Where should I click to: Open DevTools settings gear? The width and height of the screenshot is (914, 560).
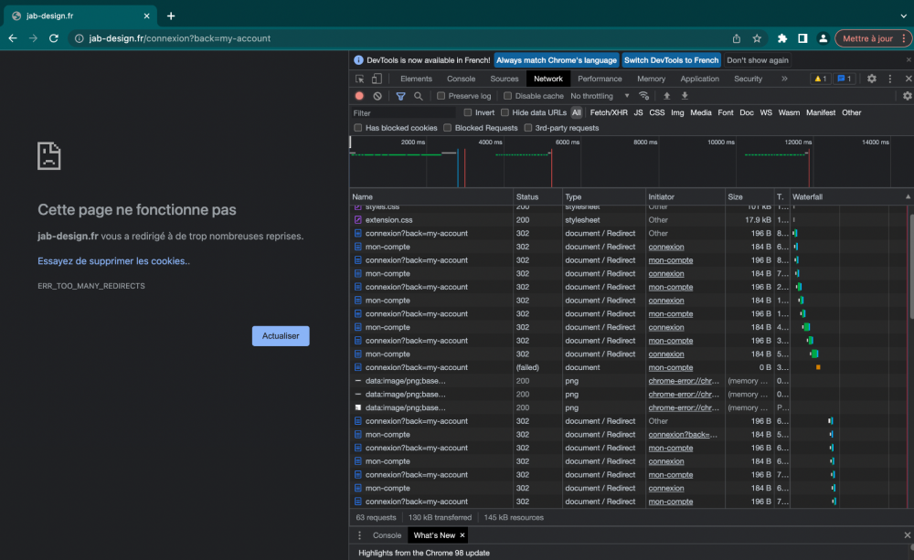(871, 79)
